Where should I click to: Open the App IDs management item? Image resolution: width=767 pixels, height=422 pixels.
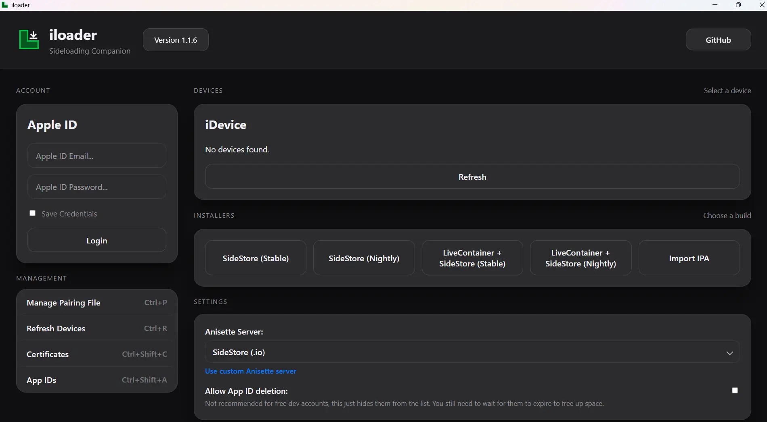97,380
